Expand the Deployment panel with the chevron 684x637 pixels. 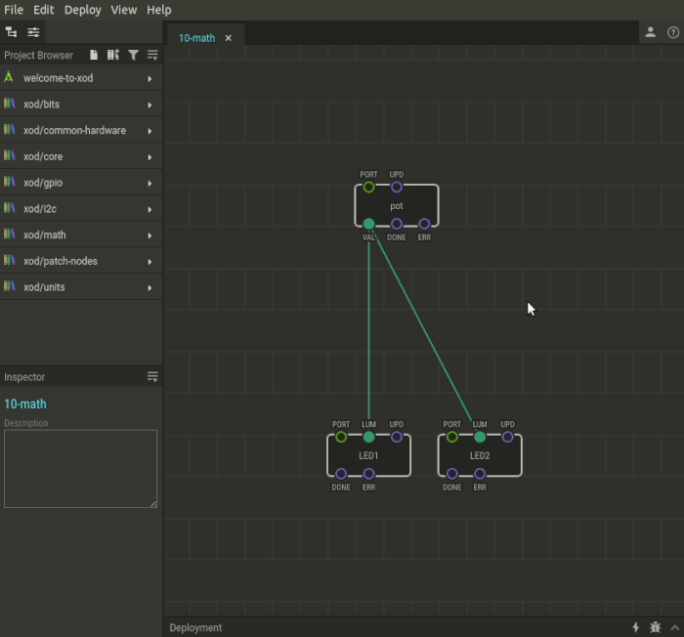tap(674, 627)
